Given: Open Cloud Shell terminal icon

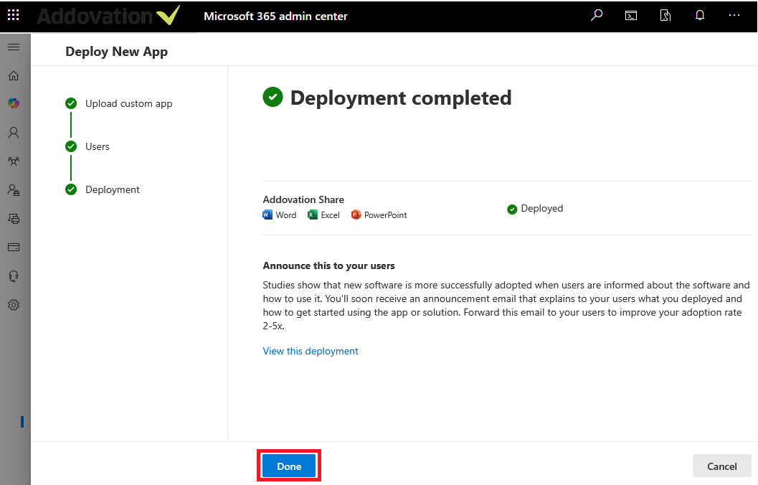Looking at the screenshot, I should [631, 16].
